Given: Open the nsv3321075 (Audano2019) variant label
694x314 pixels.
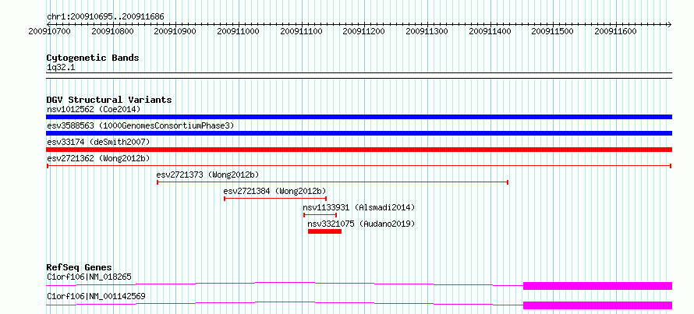Looking at the screenshot, I should [361, 224].
